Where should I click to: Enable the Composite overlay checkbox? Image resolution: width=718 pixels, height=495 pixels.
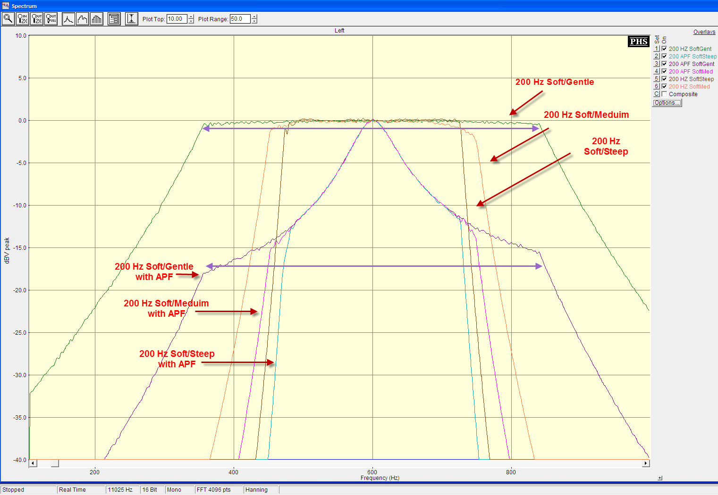664,94
